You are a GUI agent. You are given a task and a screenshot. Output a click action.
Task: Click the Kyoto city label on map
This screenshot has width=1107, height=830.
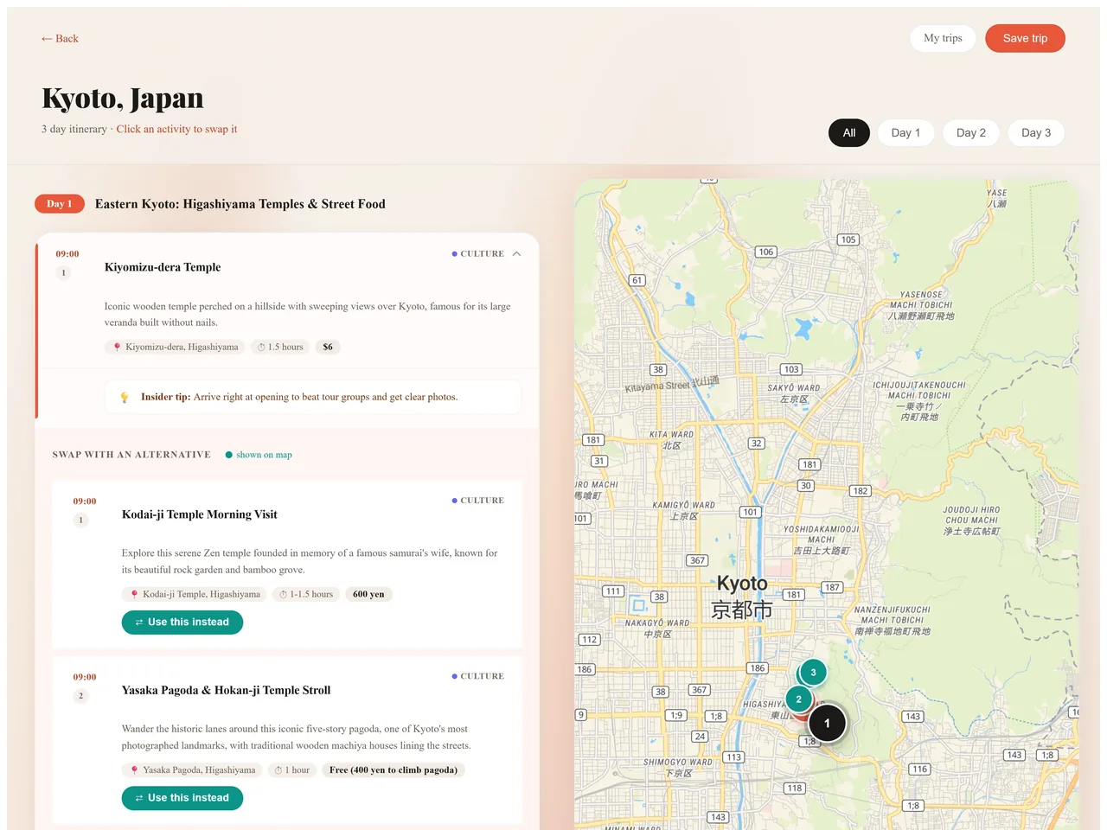(742, 597)
